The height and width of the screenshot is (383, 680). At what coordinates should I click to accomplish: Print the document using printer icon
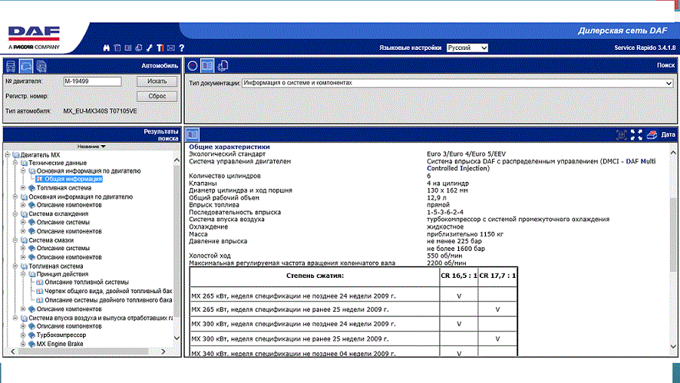pos(652,135)
